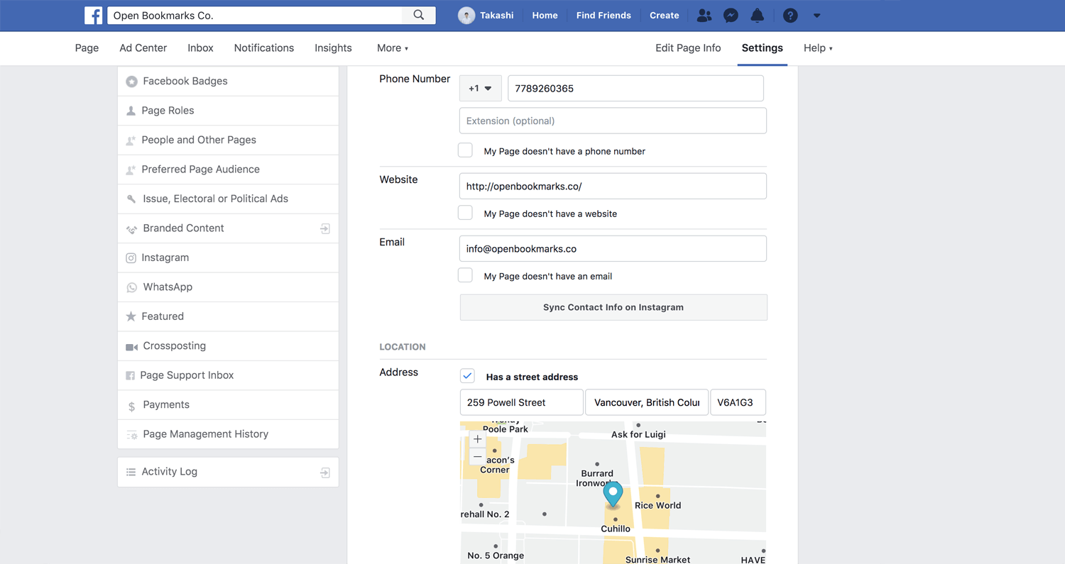
Task: Click the Activity Log exit arrow icon
Action: click(325, 472)
